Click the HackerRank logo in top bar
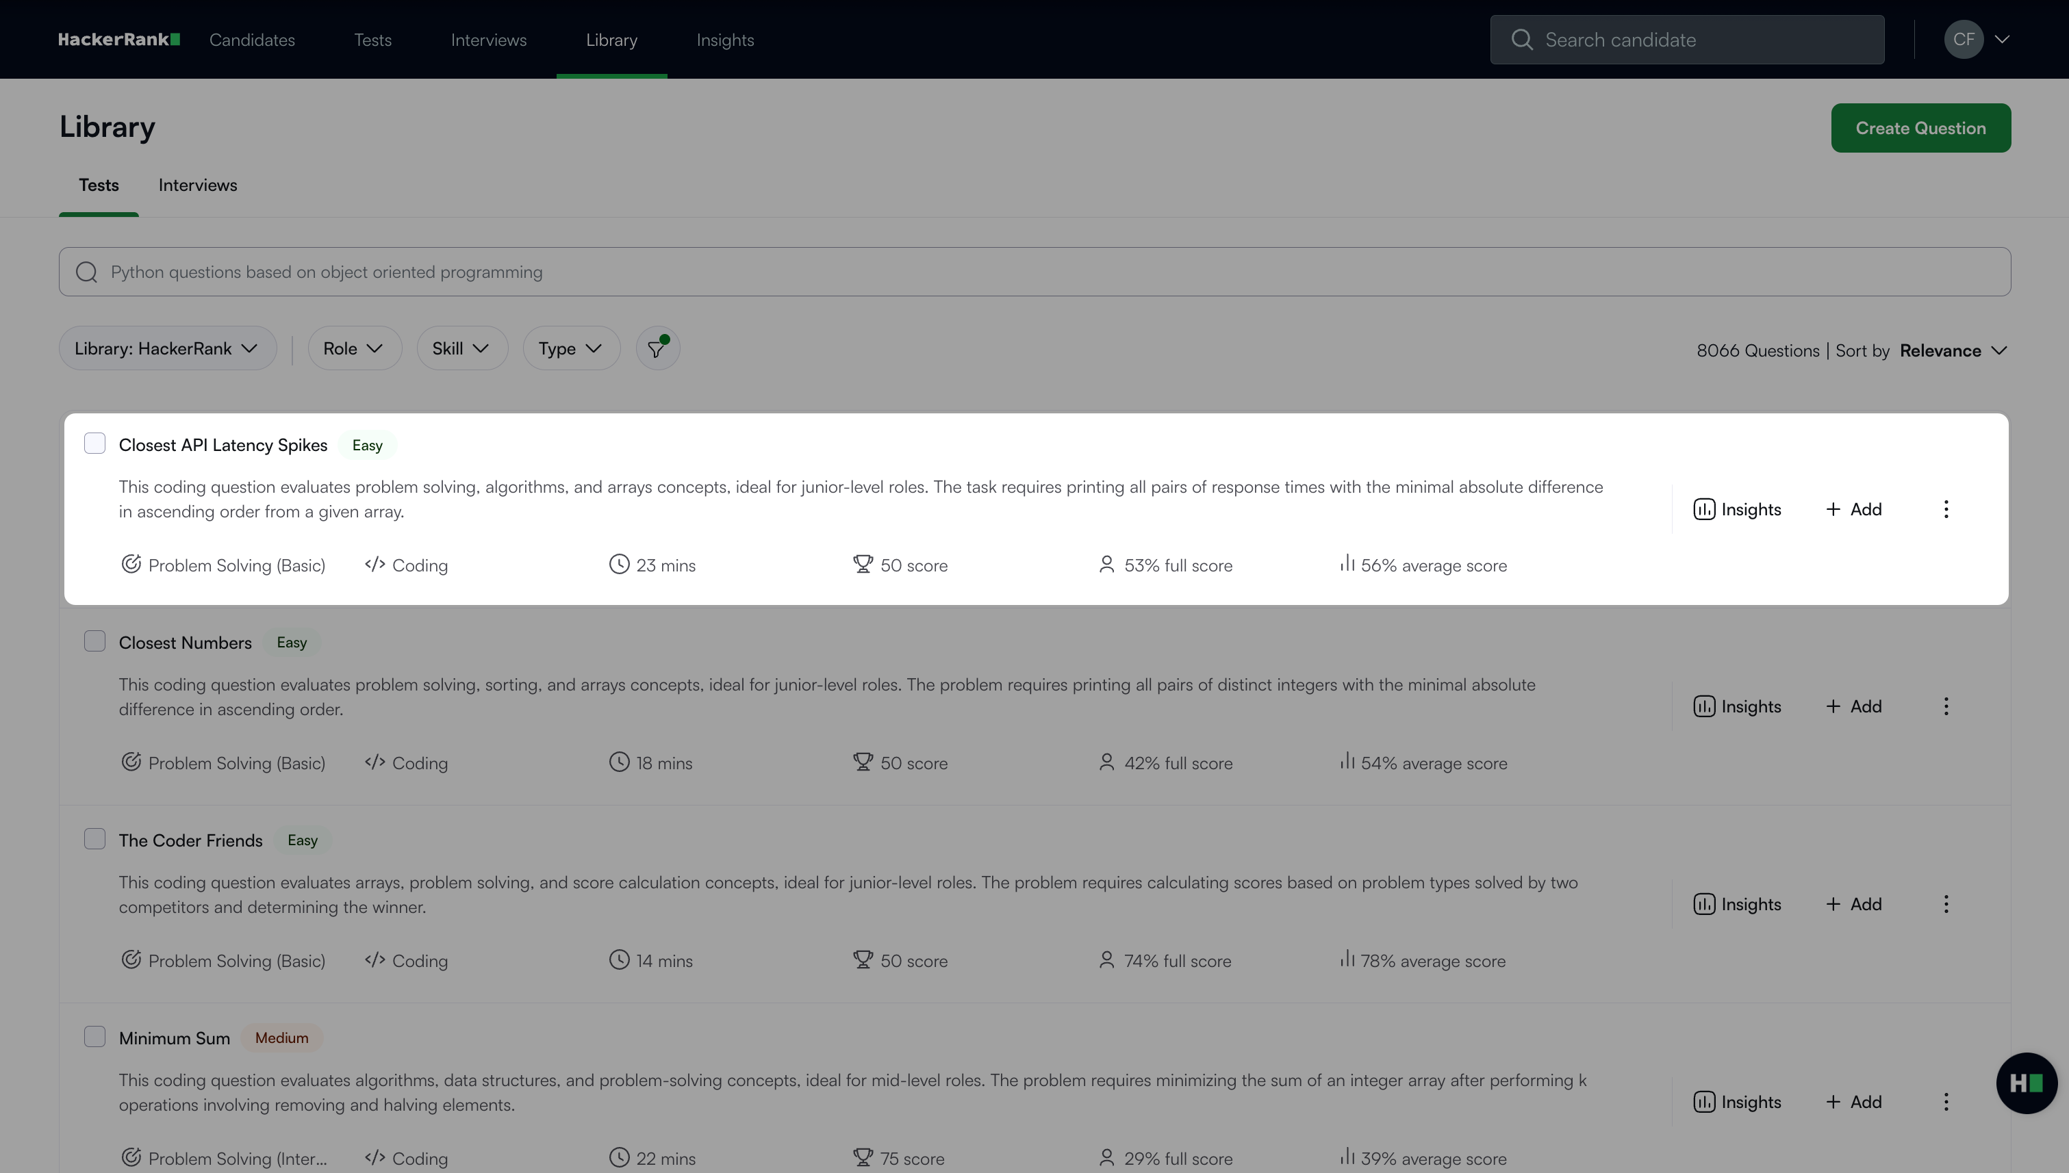2069x1173 pixels. coord(119,40)
